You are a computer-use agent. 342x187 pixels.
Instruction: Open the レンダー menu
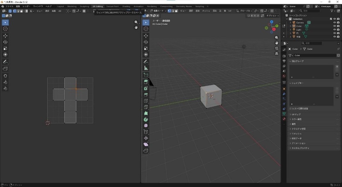tap(27, 6)
